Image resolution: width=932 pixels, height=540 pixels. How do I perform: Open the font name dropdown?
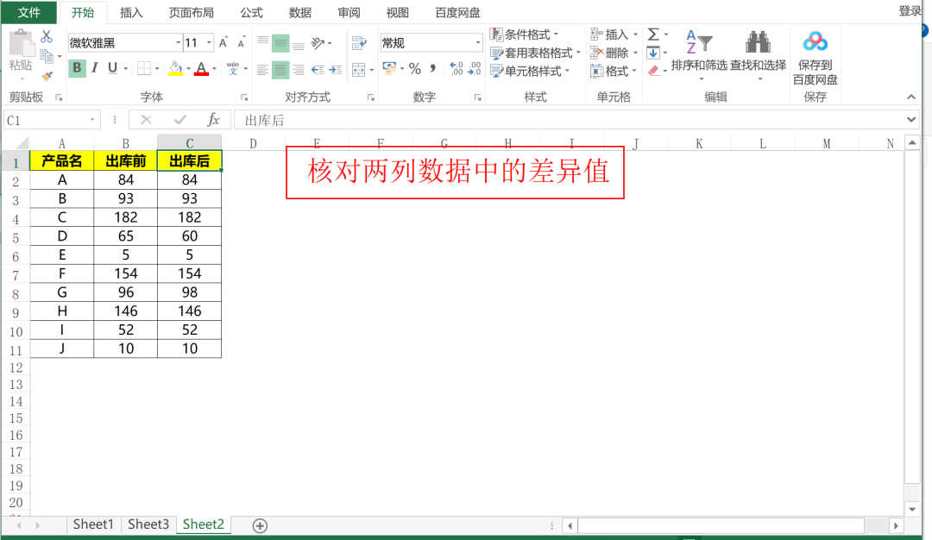(x=178, y=43)
